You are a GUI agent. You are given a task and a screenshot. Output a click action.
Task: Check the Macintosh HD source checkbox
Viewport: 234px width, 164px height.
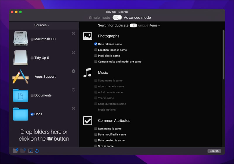click(32, 39)
